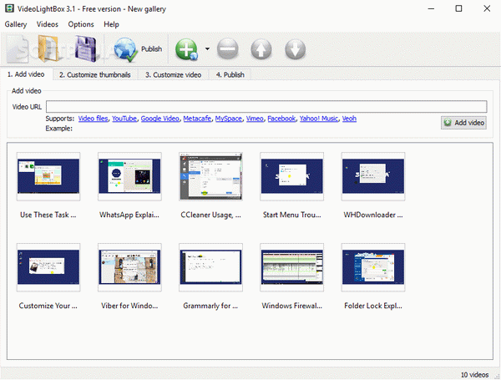Select the Windows Firewal... video thumbnail
Screen dimensions: 501x380
(291, 267)
